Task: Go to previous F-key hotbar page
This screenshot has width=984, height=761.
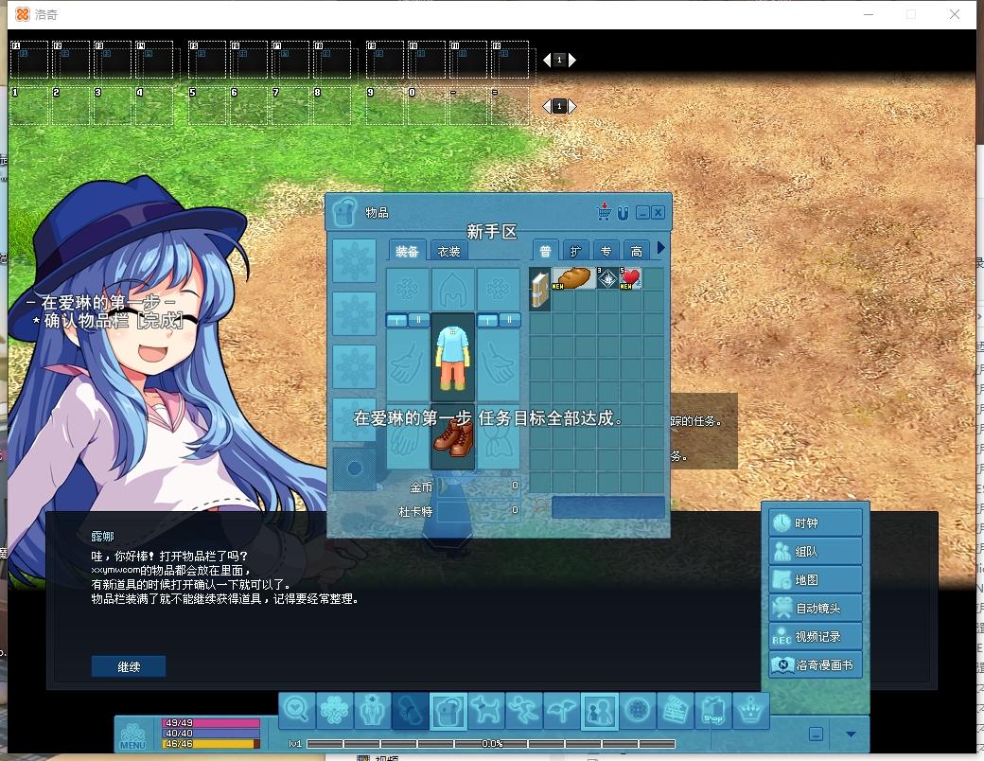Action: pyautogui.click(x=547, y=60)
